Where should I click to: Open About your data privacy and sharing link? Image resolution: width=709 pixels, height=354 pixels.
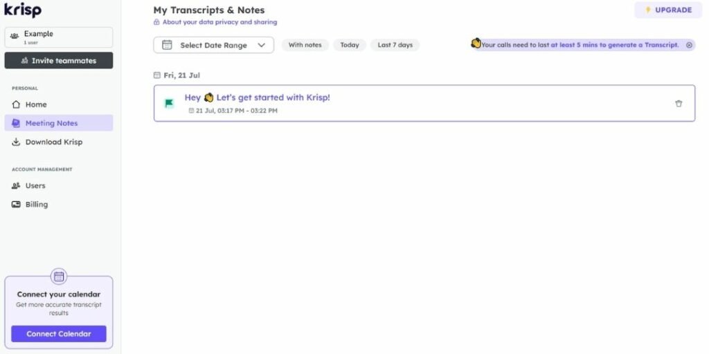coord(219,21)
